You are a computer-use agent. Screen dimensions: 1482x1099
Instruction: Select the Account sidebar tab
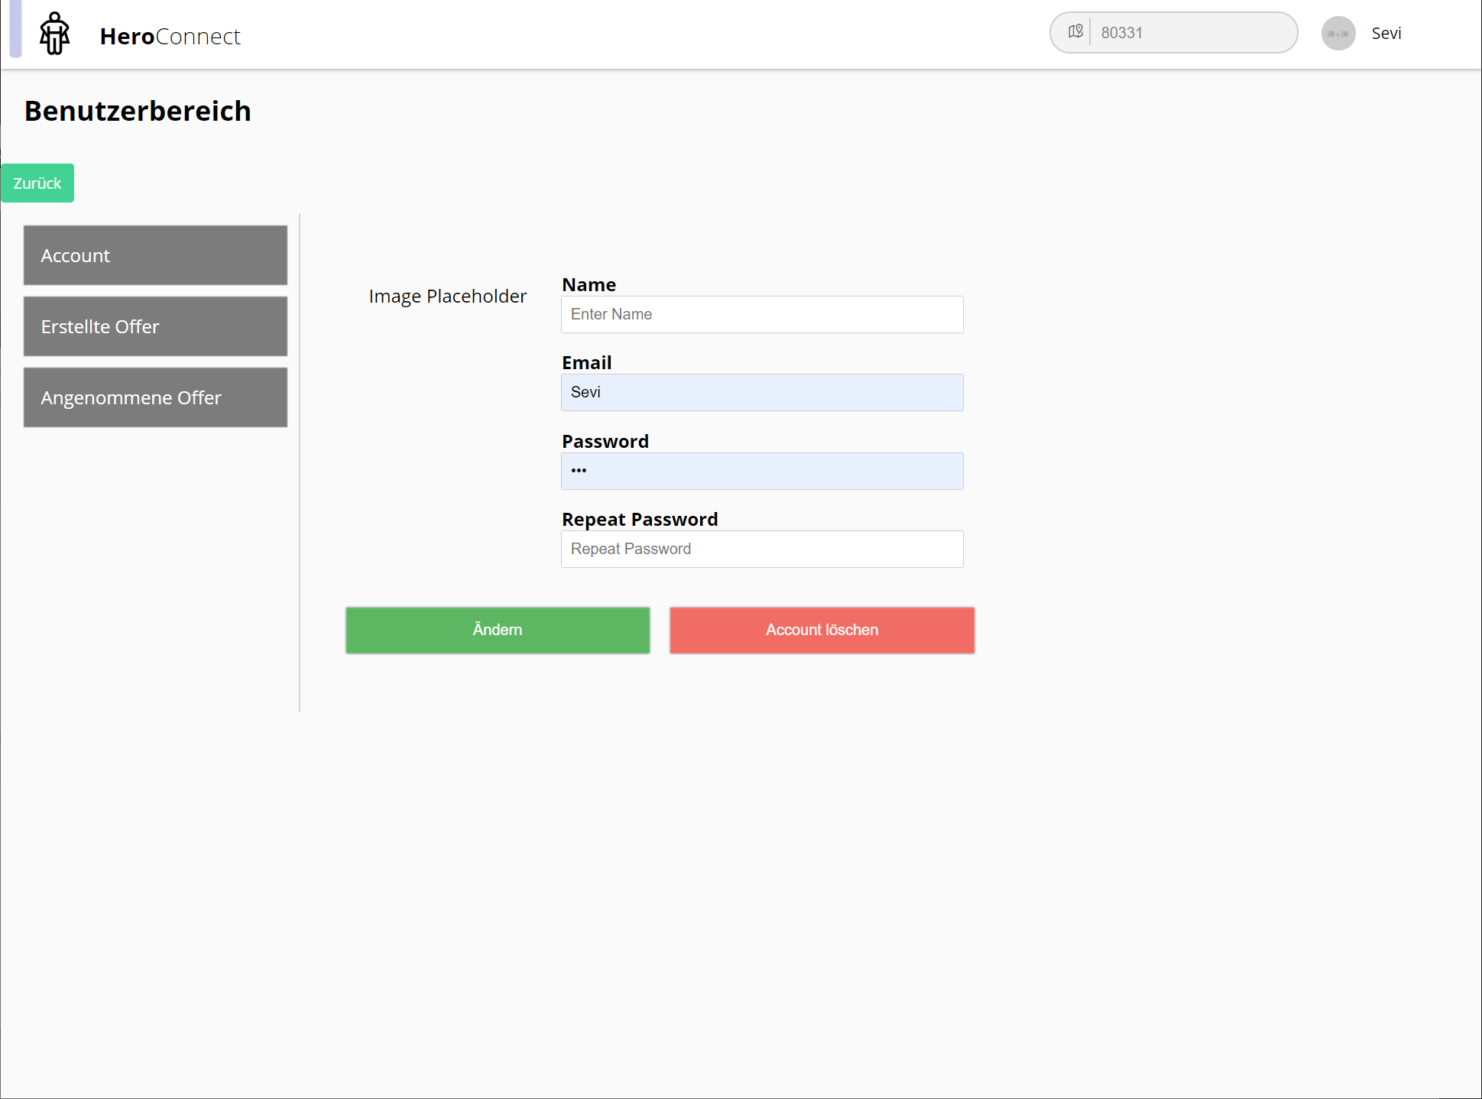tap(155, 255)
